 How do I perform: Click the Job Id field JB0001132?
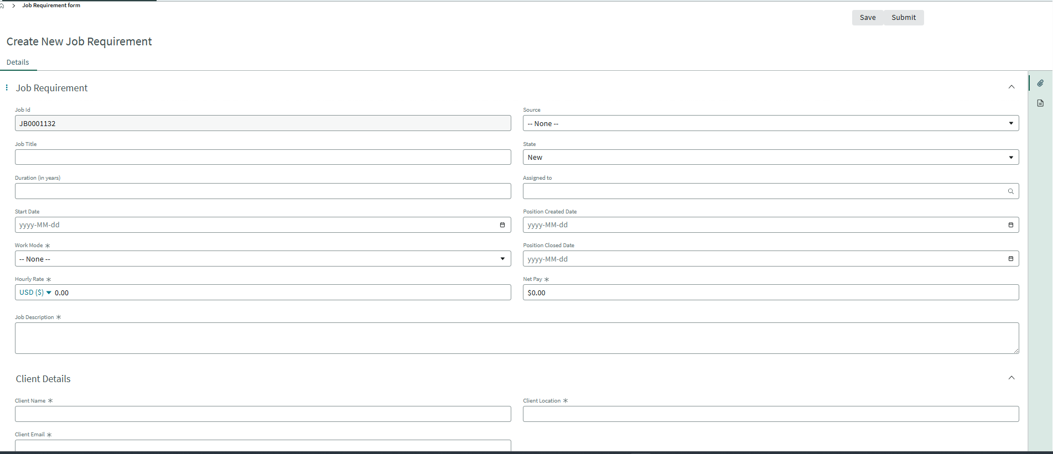point(263,123)
